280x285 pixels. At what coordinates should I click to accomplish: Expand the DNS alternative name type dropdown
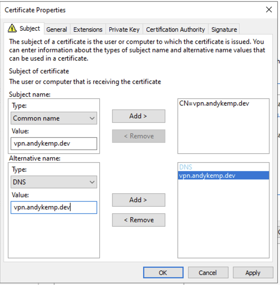coord(54,182)
